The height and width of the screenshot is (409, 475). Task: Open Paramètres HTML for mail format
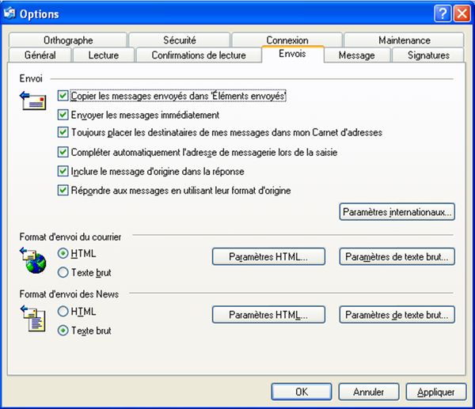(x=268, y=257)
